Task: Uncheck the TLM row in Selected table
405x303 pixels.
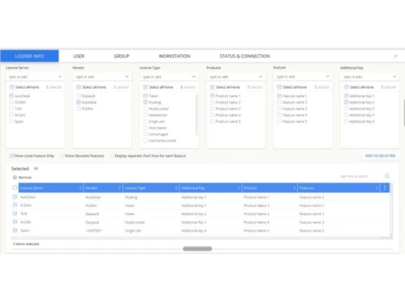Action: point(15,213)
